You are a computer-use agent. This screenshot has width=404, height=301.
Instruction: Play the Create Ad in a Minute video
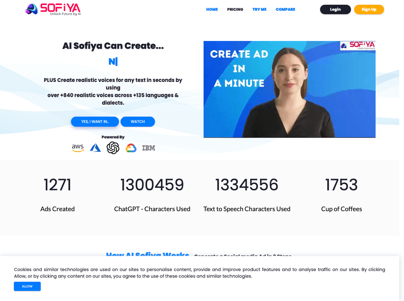point(289,89)
